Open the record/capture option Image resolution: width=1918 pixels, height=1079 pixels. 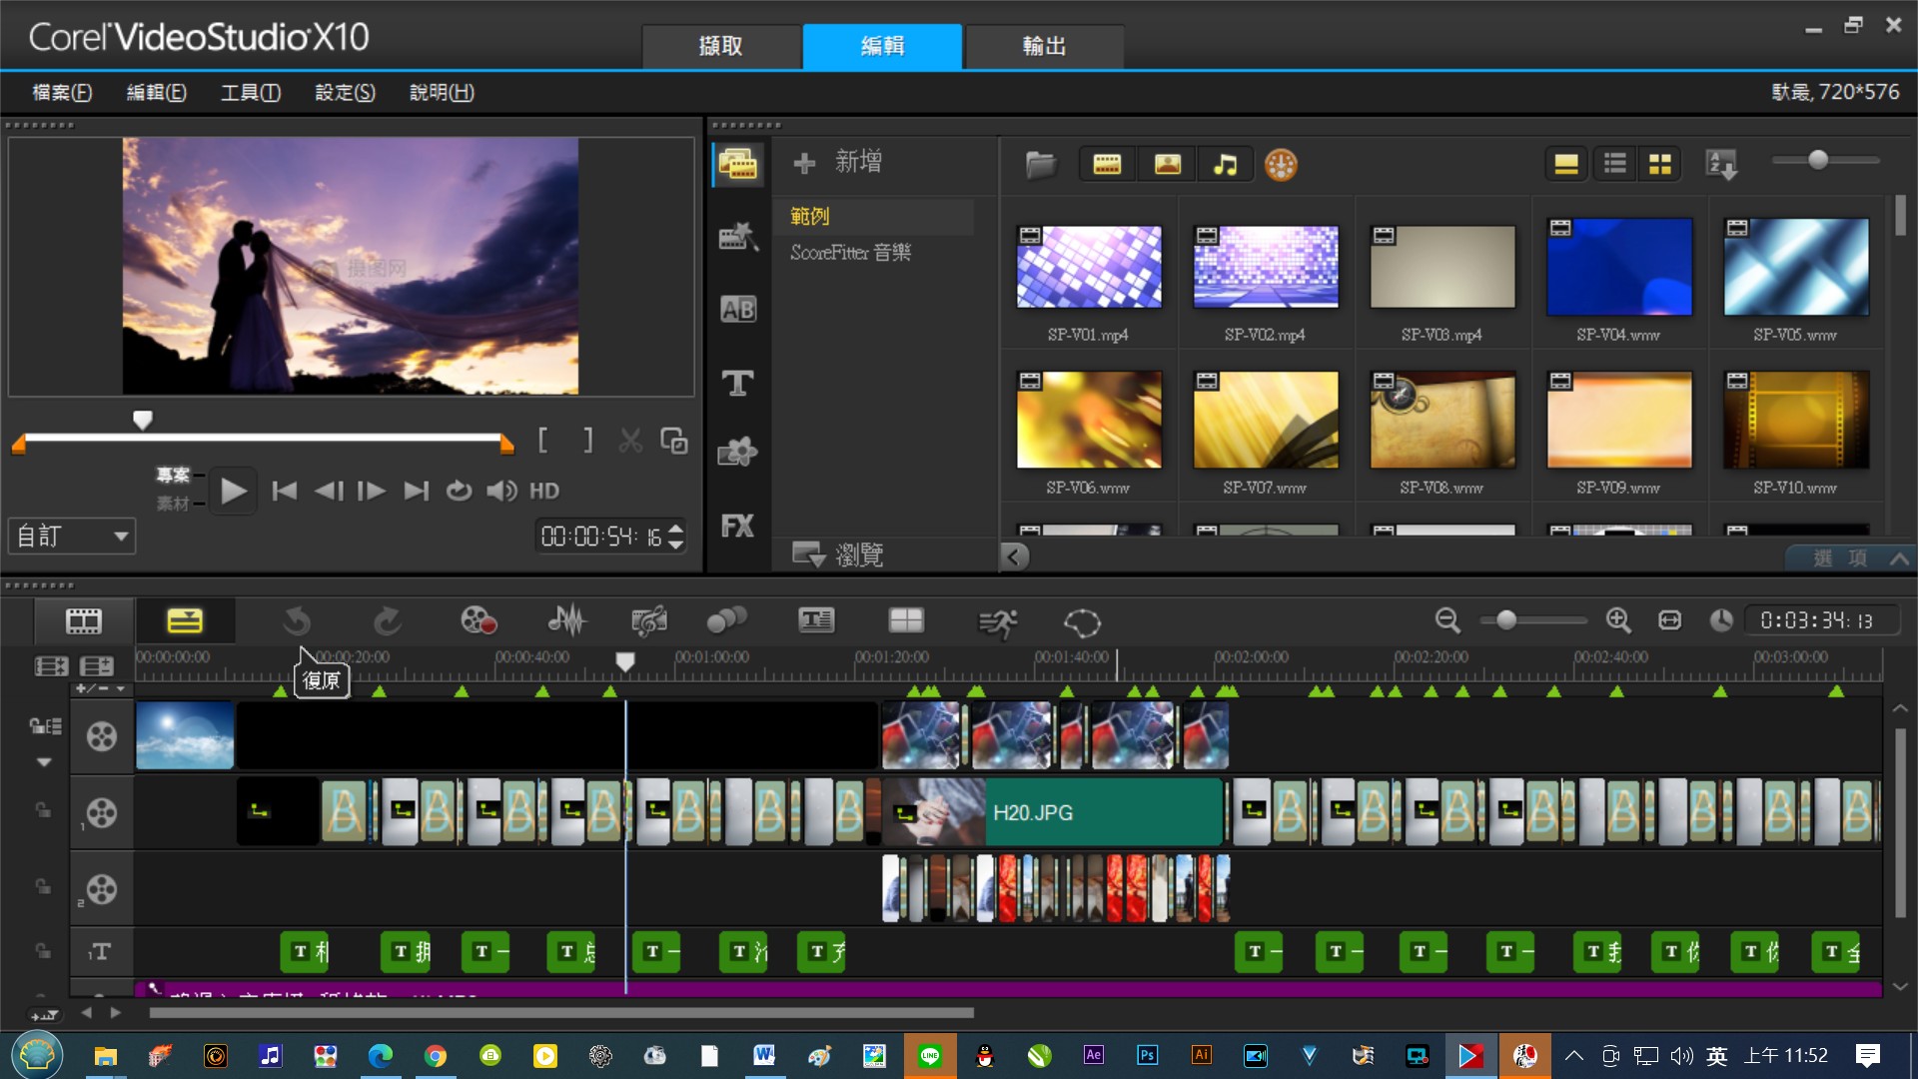(x=479, y=621)
